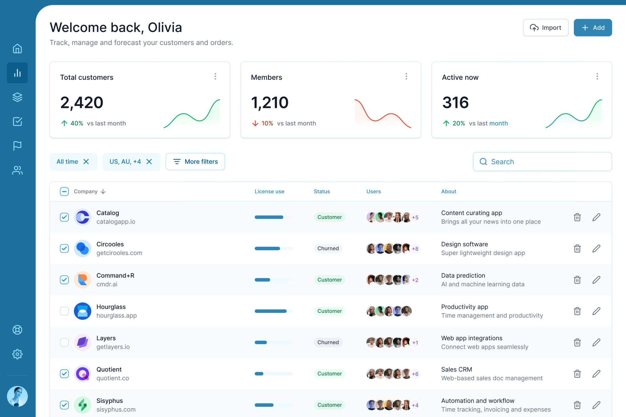Deselect the Command+R checkbox

pos(64,280)
